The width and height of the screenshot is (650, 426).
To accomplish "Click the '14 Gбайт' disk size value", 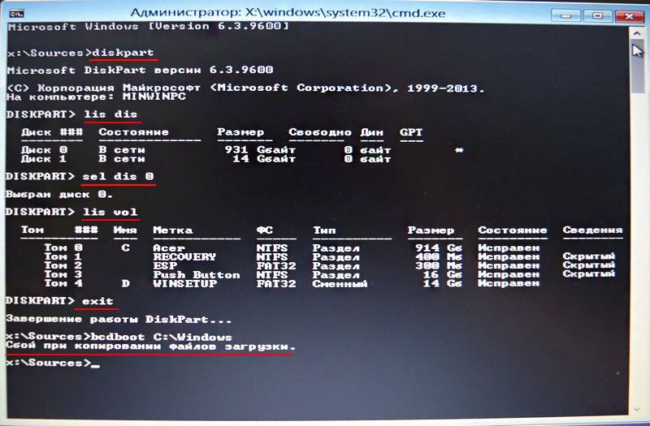I will click(263, 159).
